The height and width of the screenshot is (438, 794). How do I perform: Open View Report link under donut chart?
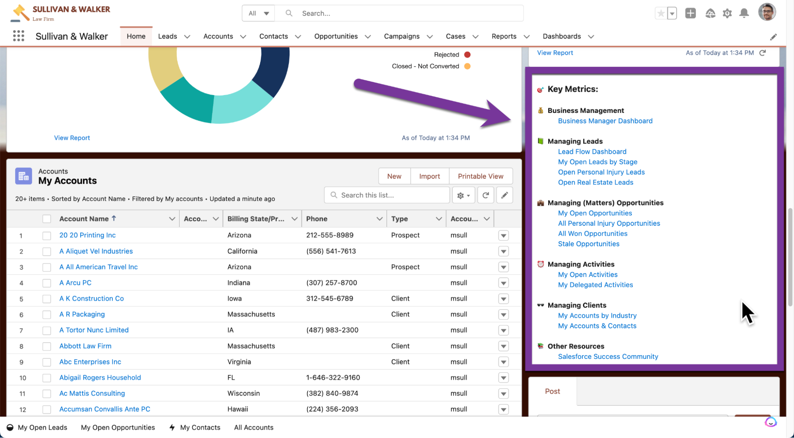tap(72, 138)
